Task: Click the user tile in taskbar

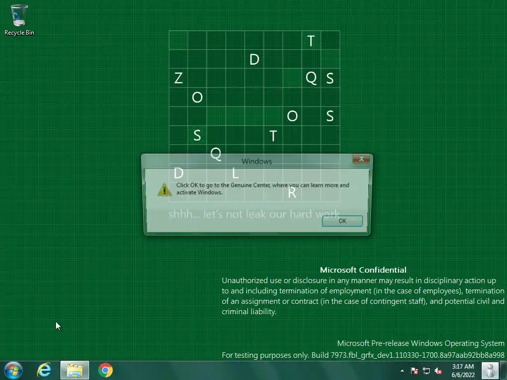Action: (490, 370)
